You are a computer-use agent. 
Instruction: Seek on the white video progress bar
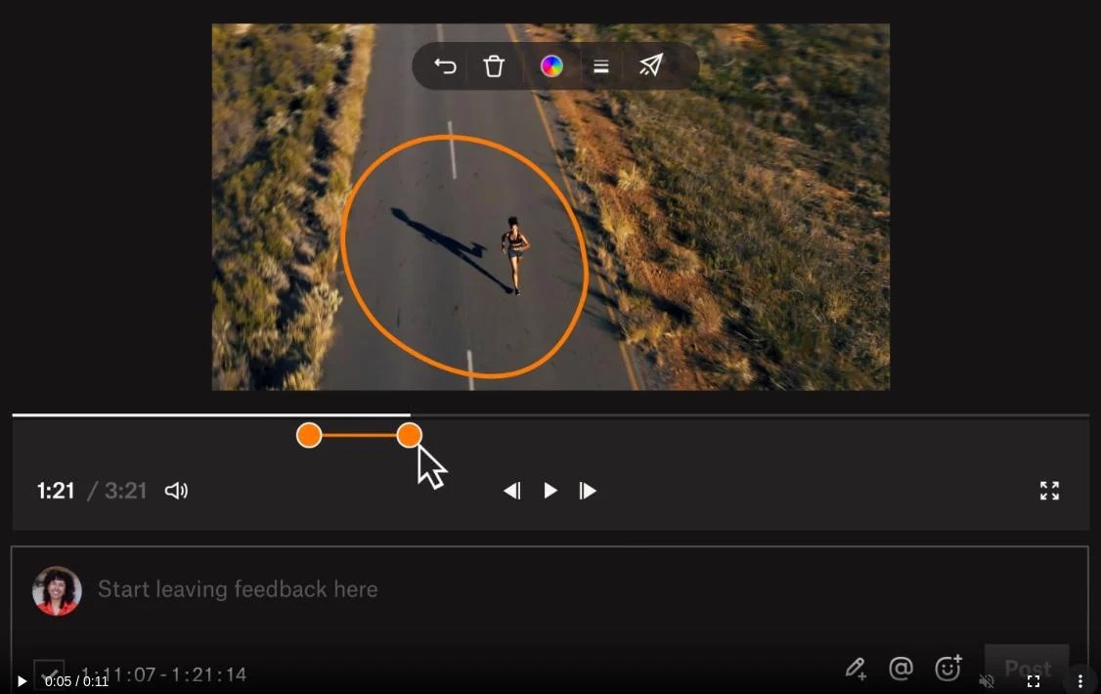pos(550,415)
